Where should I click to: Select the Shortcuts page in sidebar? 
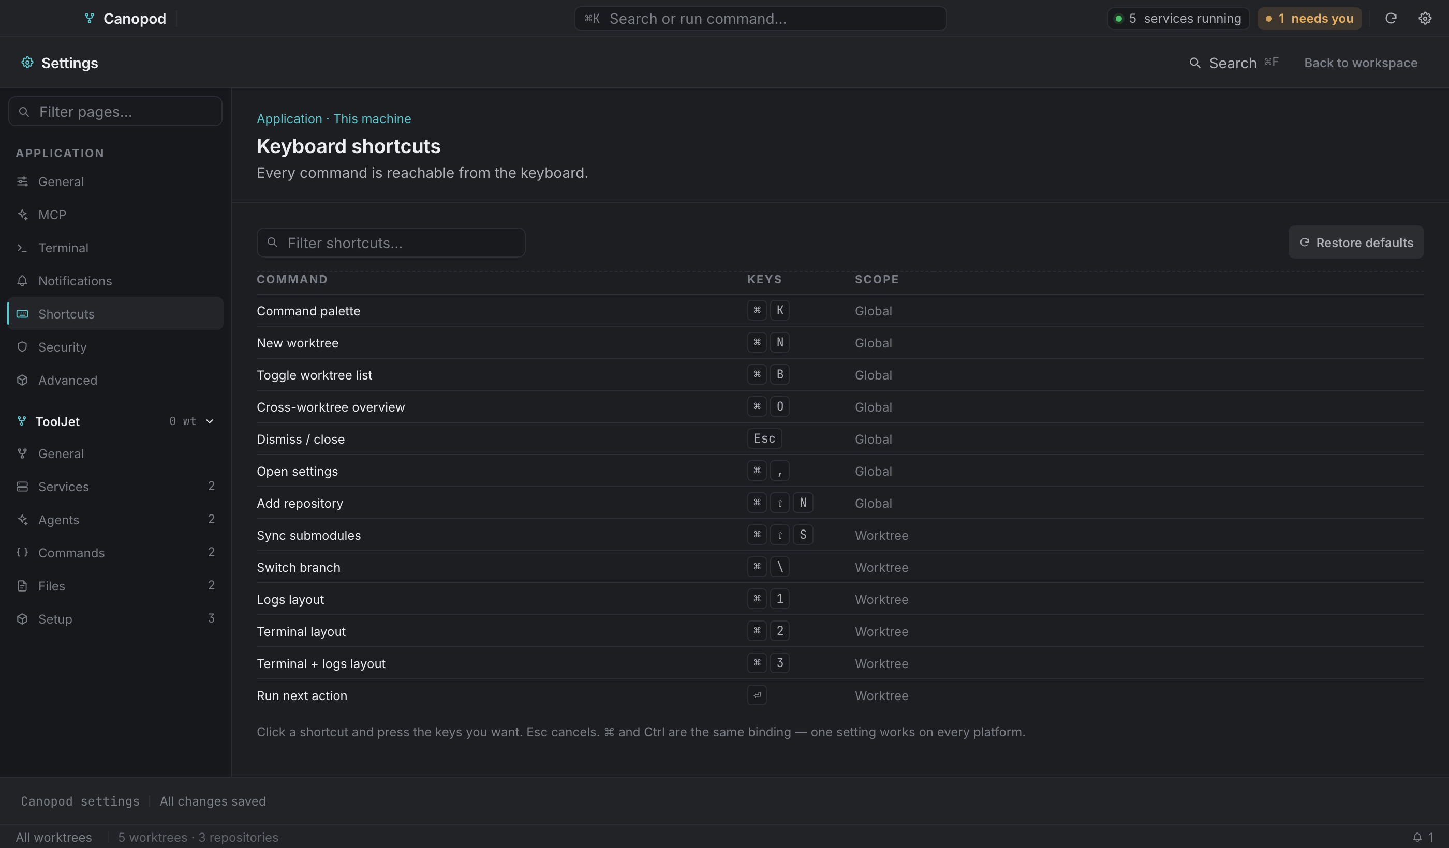pyautogui.click(x=115, y=314)
